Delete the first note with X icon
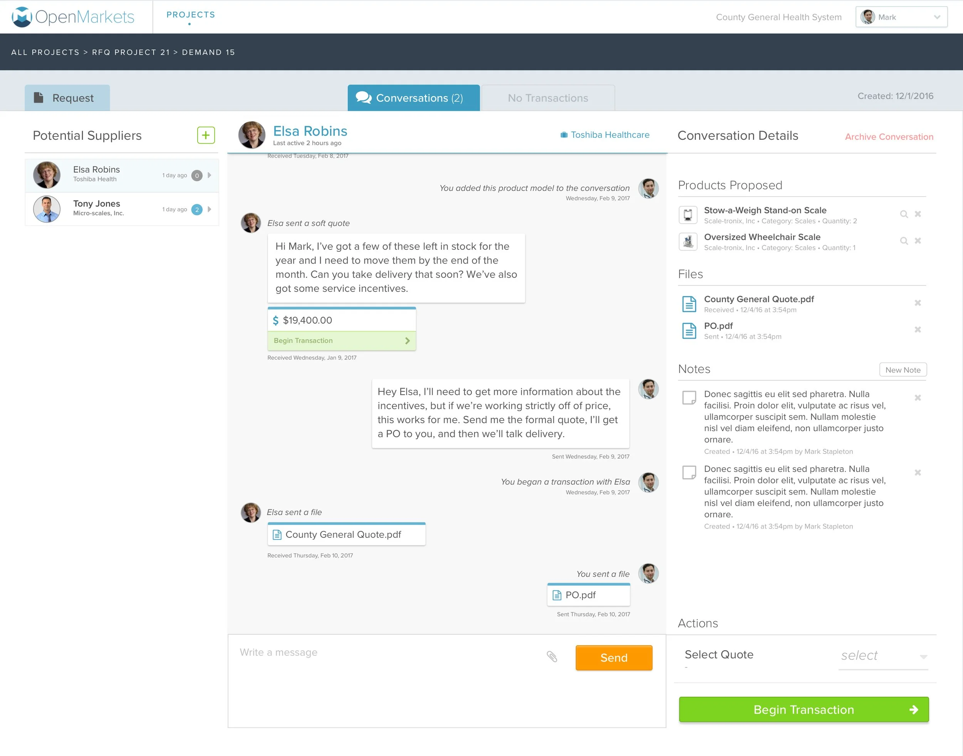This screenshot has width=963, height=756. tap(918, 398)
